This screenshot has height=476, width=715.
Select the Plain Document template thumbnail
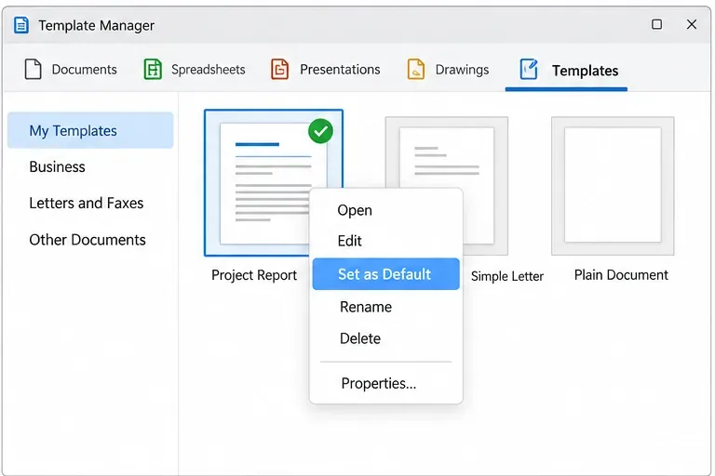click(x=613, y=185)
